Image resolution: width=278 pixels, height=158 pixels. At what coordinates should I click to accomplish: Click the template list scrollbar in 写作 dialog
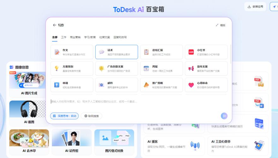tap(231, 54)
